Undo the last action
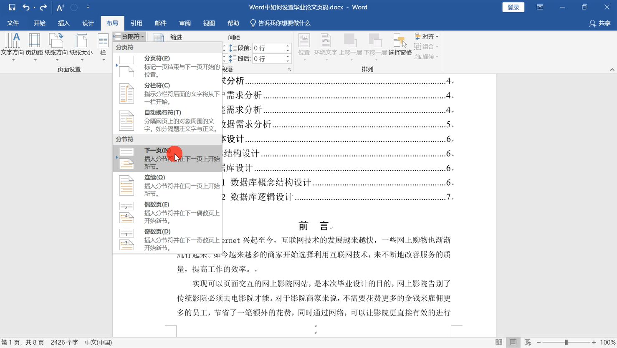The height and width of the screenshot is (348, 617). pyautogui.click(x=26, y=7)
